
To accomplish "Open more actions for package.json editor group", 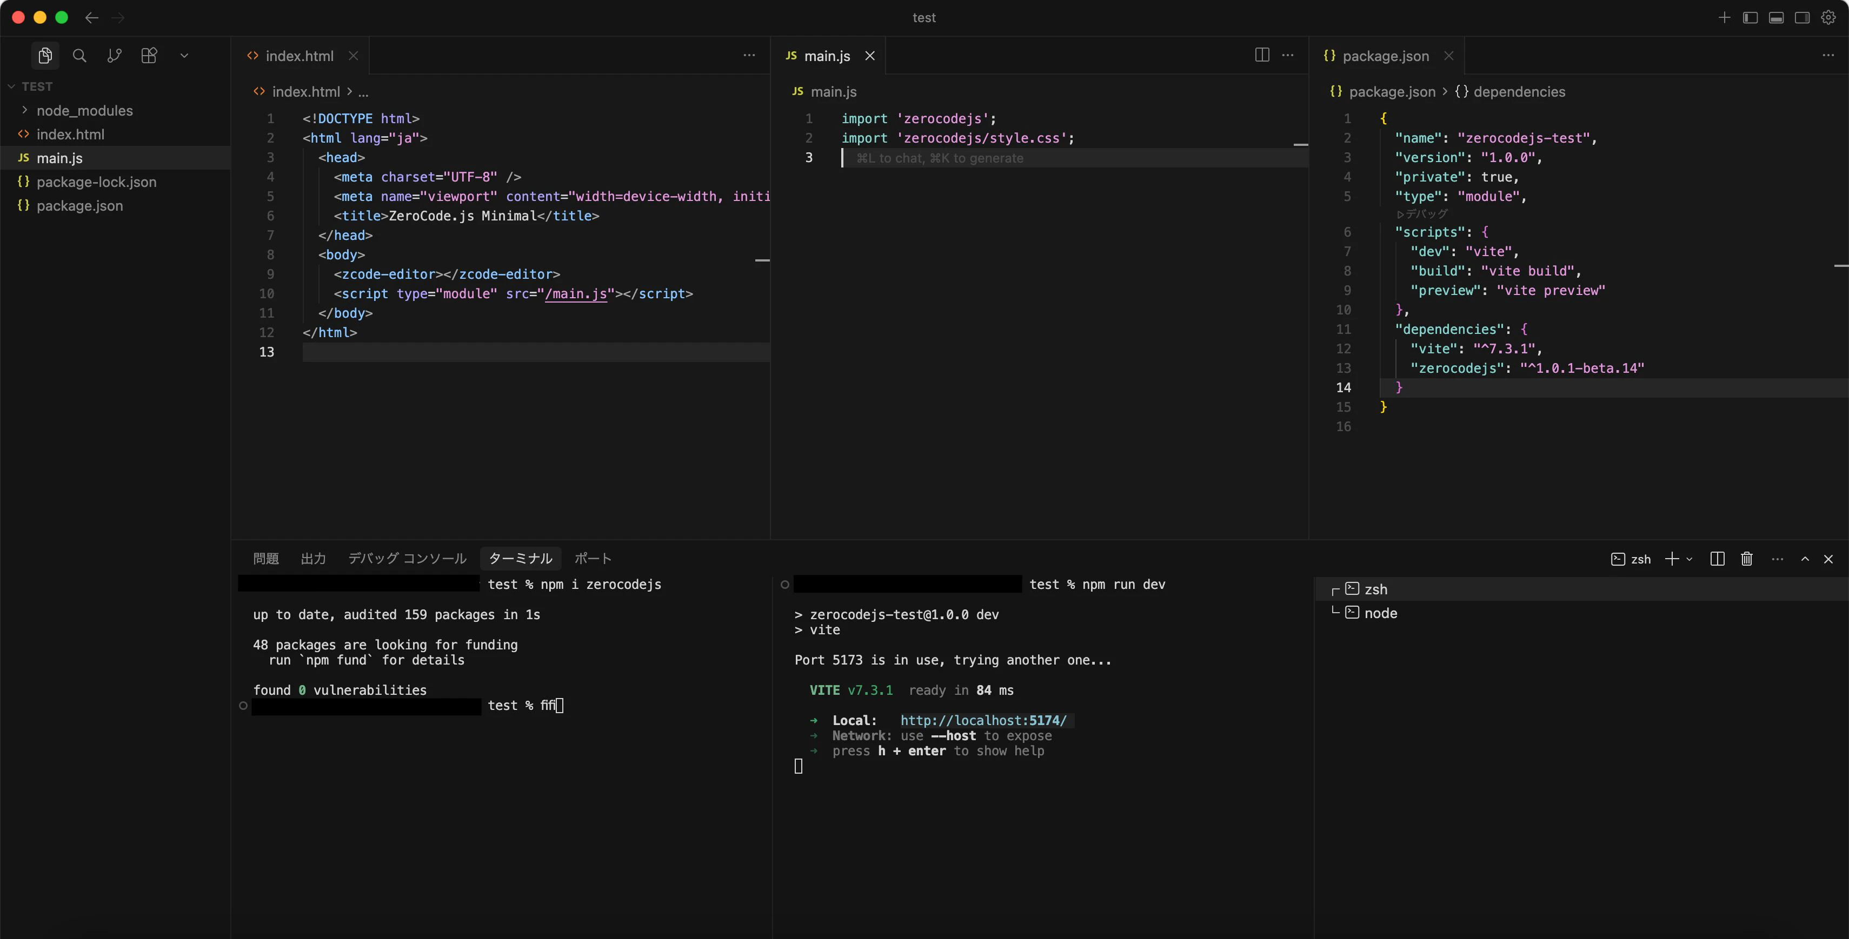I will (x=1827, y=55).
